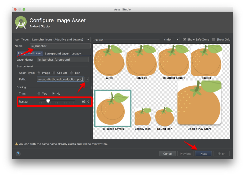Open the Icon Type dropdown
This screenshot has height=176, width=245.
[x=61, y=39]
